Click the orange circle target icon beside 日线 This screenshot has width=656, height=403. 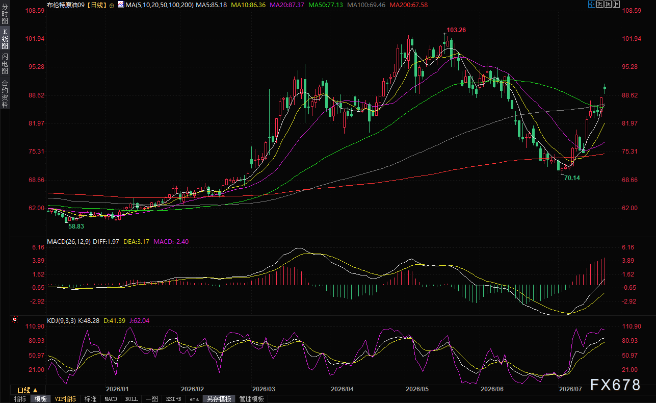coord(112,5)
